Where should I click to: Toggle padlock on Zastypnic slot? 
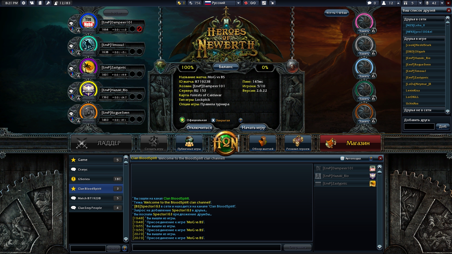[x=79, y=75]
